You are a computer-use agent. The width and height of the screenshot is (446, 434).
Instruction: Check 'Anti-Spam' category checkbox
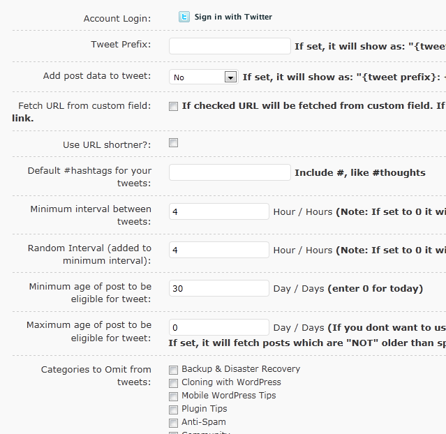pyautogui.click(x=174, y=423)
